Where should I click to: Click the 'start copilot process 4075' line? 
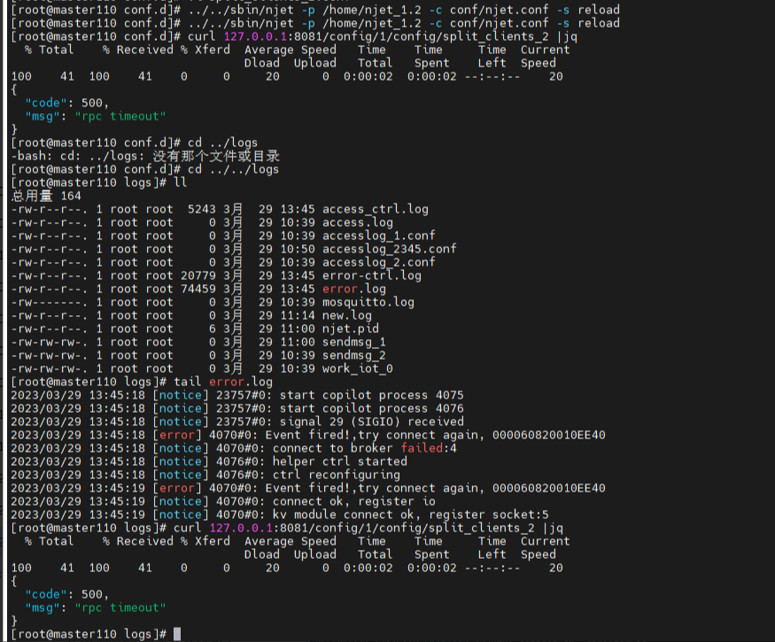tap(371, 395)
